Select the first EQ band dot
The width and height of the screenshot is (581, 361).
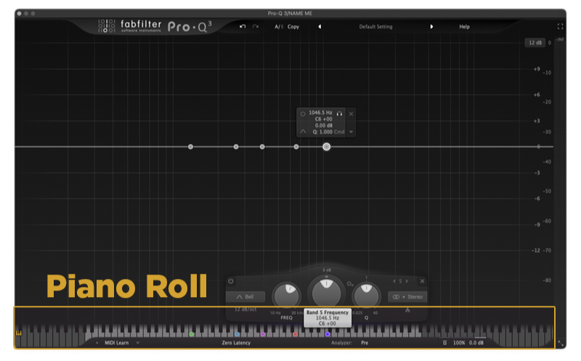pos(190,147)
